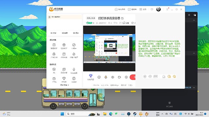This screenshot has height=117, width=209.
Task: Toggle the eye visibility icon below preview
Action: [x=113, y=77]
